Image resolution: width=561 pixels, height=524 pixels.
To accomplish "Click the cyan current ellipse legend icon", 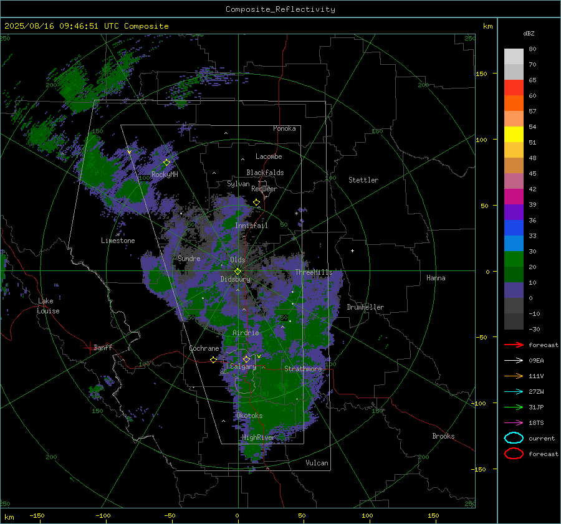I will pyautogui.click(x=514, y=438).
